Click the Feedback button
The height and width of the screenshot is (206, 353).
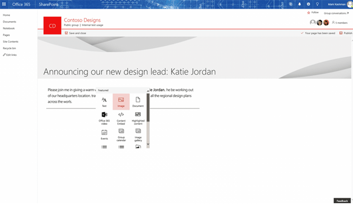coord(342,201)
